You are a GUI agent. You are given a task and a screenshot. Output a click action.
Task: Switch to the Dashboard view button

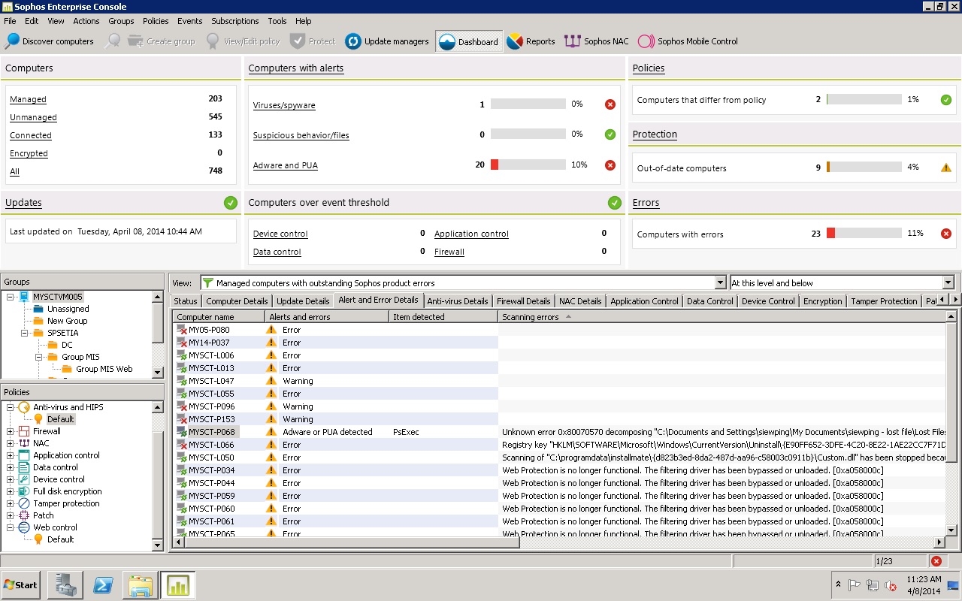[468, 41]
